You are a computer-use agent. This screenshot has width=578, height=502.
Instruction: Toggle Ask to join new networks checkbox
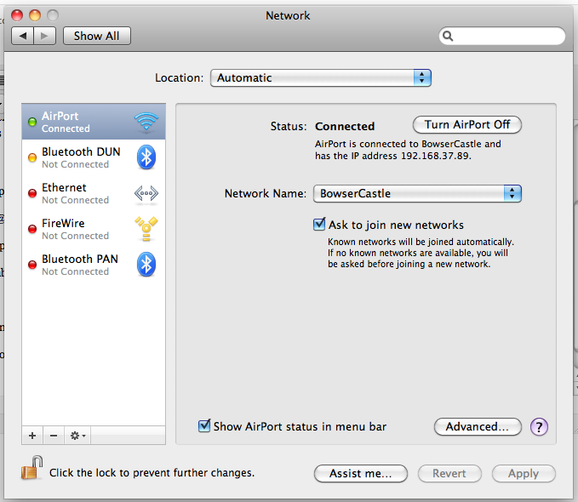(x=319, y=224)
